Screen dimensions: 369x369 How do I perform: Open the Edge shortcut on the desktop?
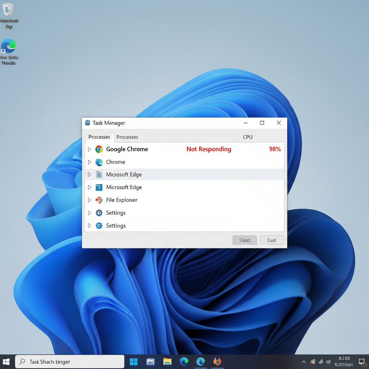pos(9,48)
